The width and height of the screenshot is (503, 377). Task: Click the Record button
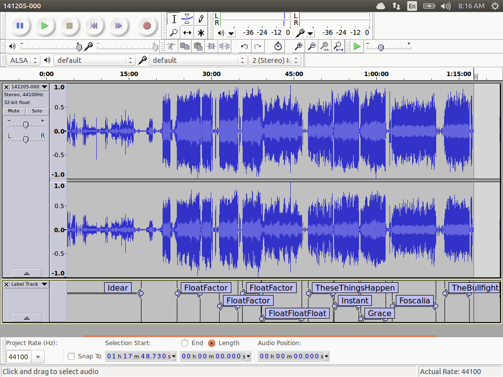click(x=146, y=26)
